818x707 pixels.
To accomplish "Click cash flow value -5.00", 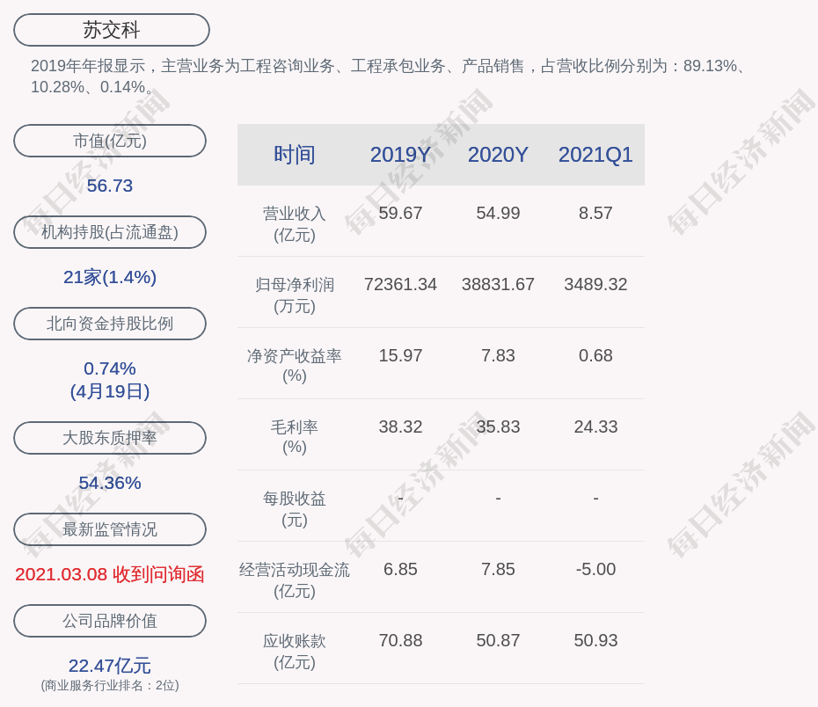I will coord(595,569).
